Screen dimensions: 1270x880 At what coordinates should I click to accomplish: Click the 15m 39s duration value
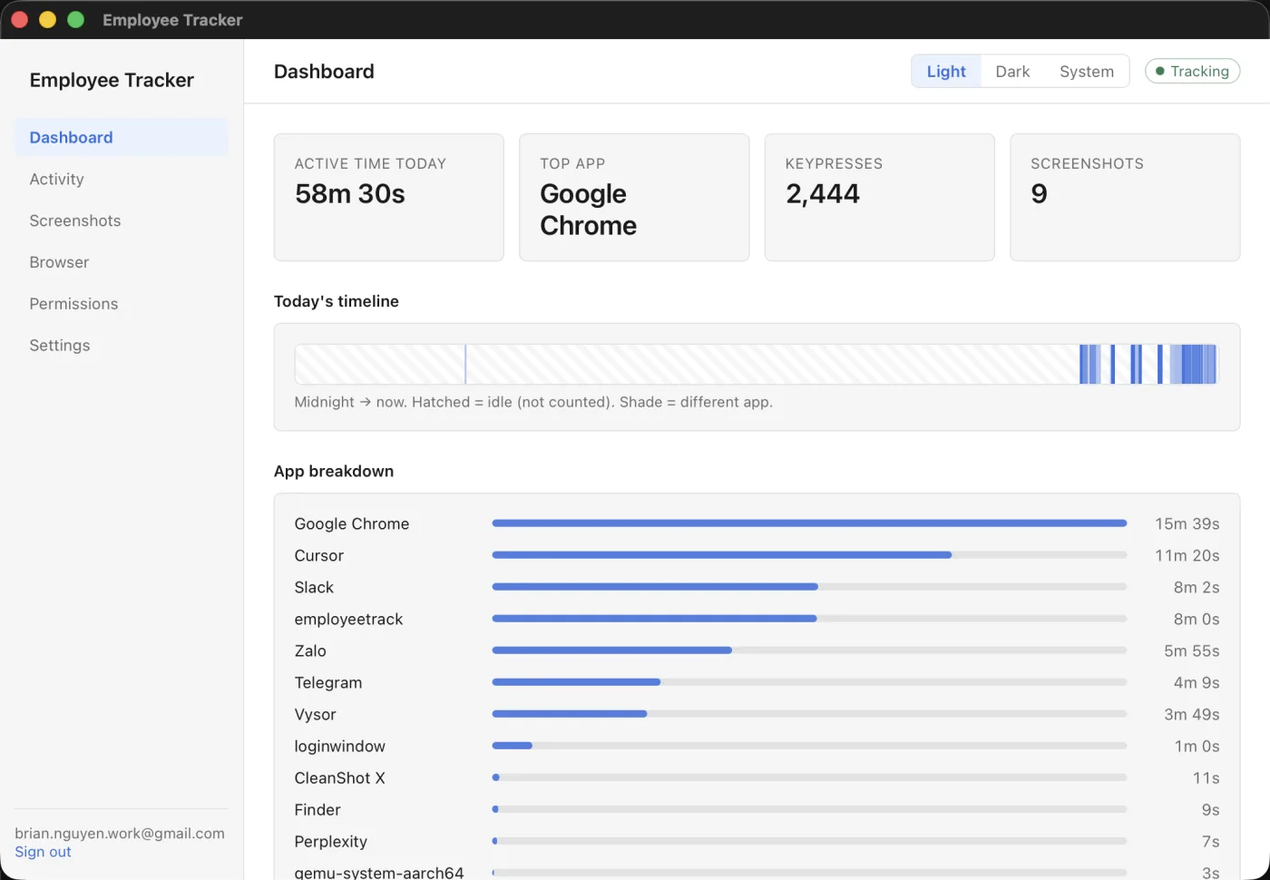point(1187,523)
